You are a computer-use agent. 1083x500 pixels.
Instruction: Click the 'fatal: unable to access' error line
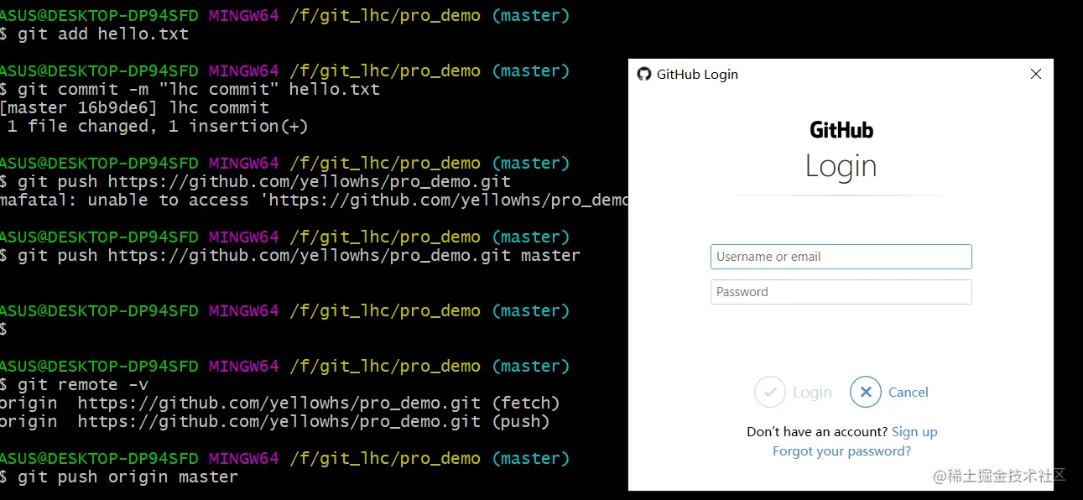(314, 200)
